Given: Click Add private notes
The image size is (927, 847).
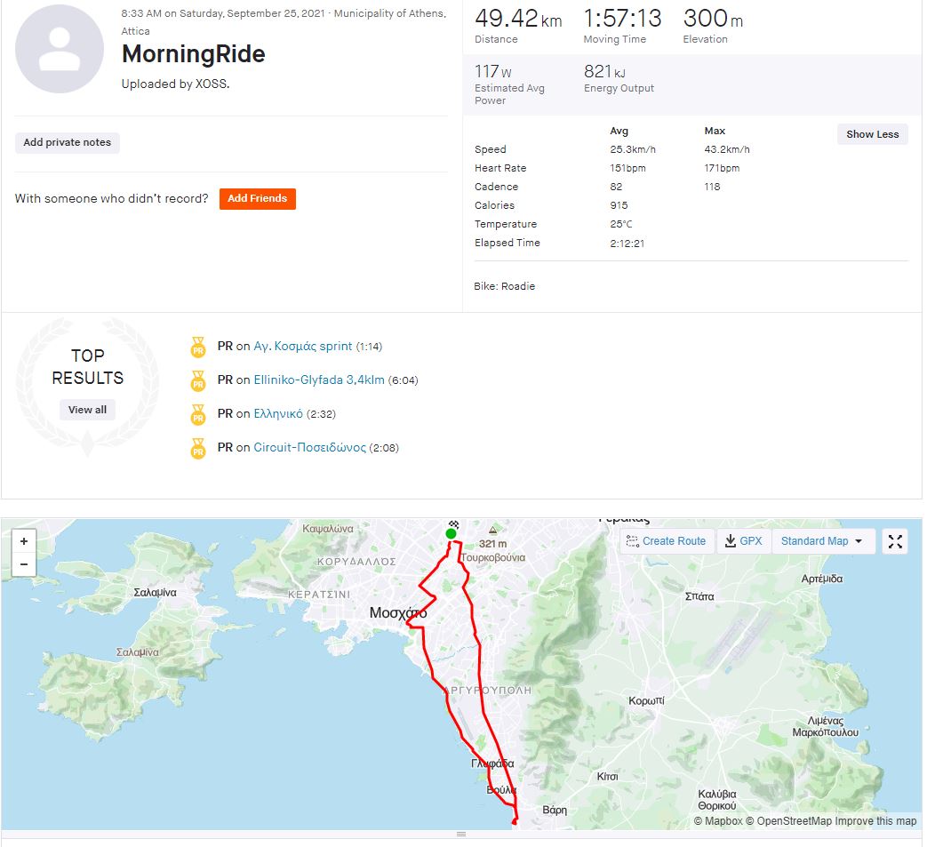Looking at the screenshot, I should 68,143.
